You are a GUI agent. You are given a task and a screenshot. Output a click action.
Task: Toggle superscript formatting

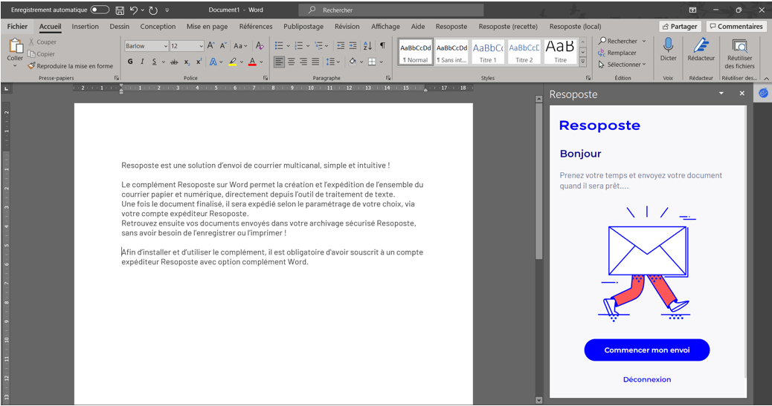199,62
